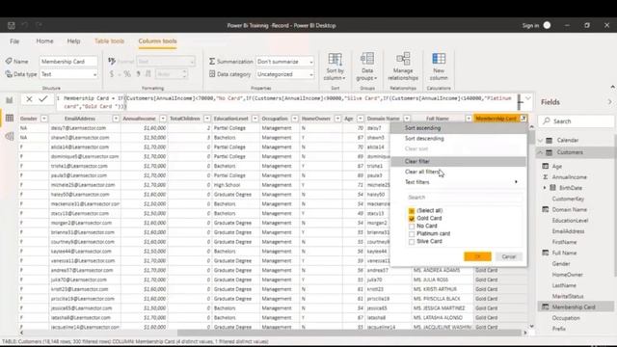Switch to Report view icon
Viewport: 617px width, 347px height.
(x=10, y=100)
